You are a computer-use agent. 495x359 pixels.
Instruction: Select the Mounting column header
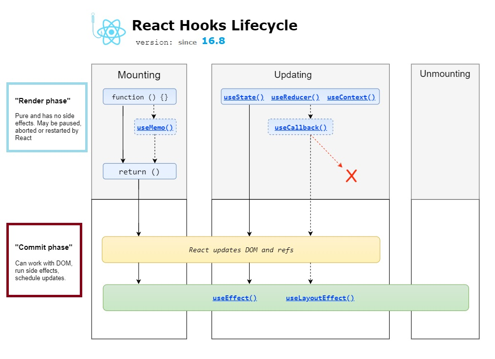tap(139, 75)
